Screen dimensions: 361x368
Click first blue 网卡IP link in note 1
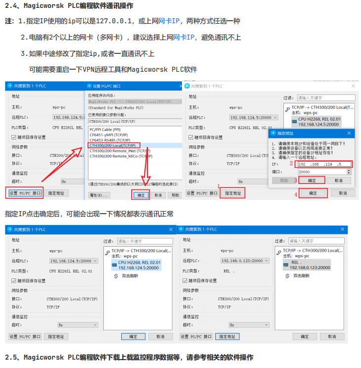[x=169, y=21]
